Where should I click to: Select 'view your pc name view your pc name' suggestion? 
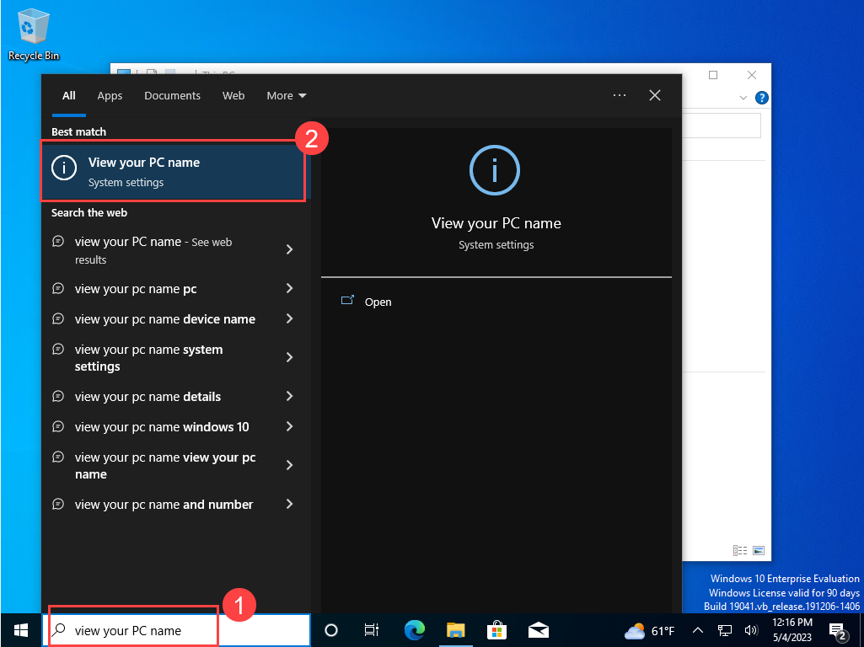pos(165,466)
